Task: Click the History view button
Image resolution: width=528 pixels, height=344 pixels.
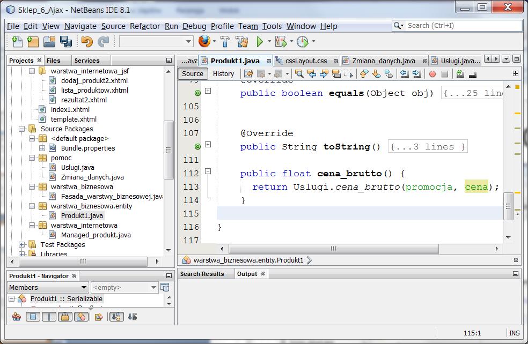Action: pos(223,73)
